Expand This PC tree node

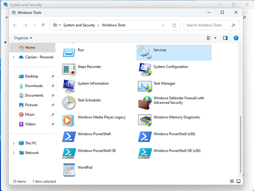tap(14, 143)
